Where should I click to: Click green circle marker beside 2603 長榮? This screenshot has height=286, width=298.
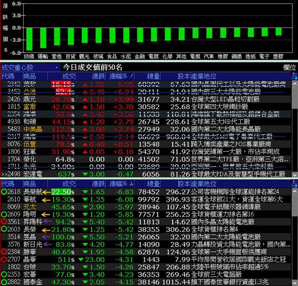pyautogui.click(x=4, y=229)
